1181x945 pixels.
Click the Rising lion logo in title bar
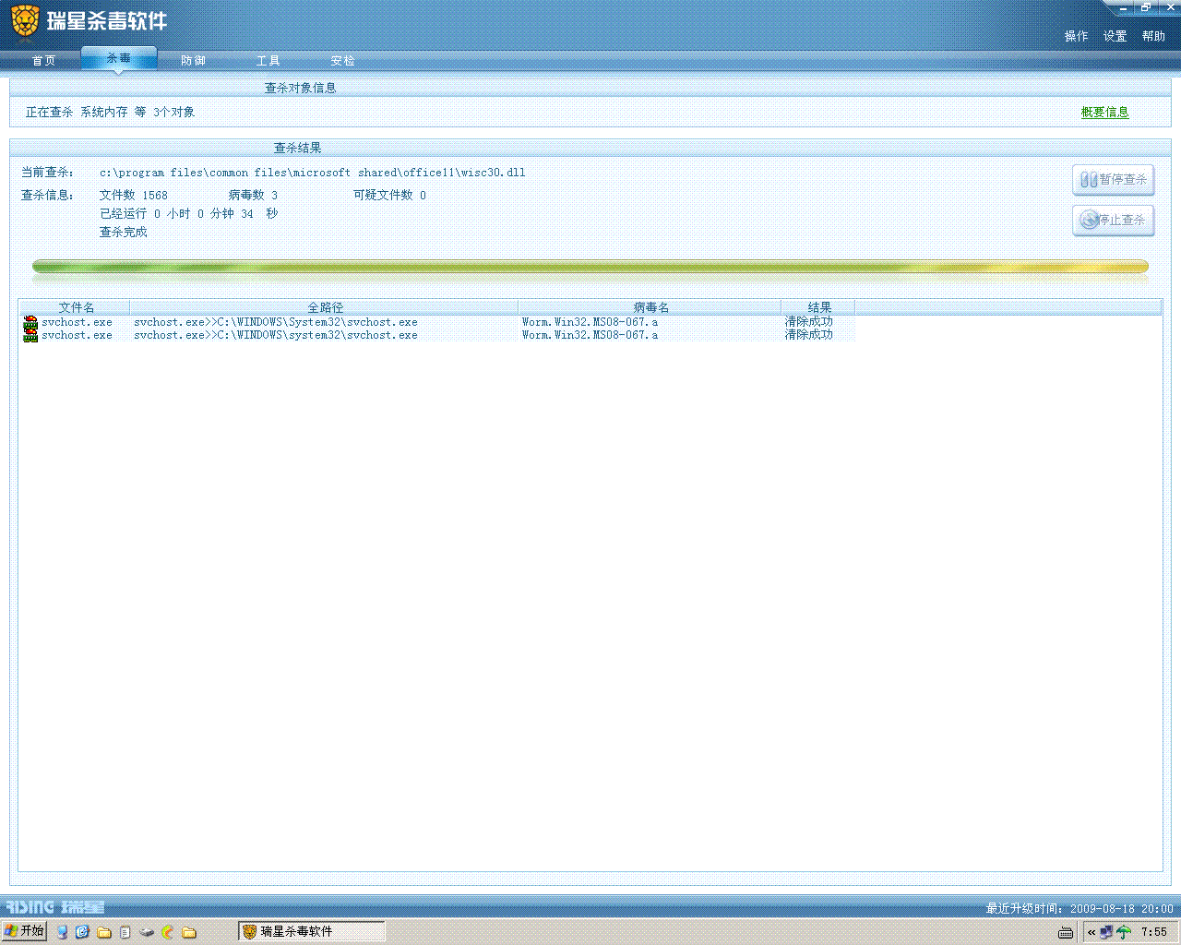tap(25, 21)
